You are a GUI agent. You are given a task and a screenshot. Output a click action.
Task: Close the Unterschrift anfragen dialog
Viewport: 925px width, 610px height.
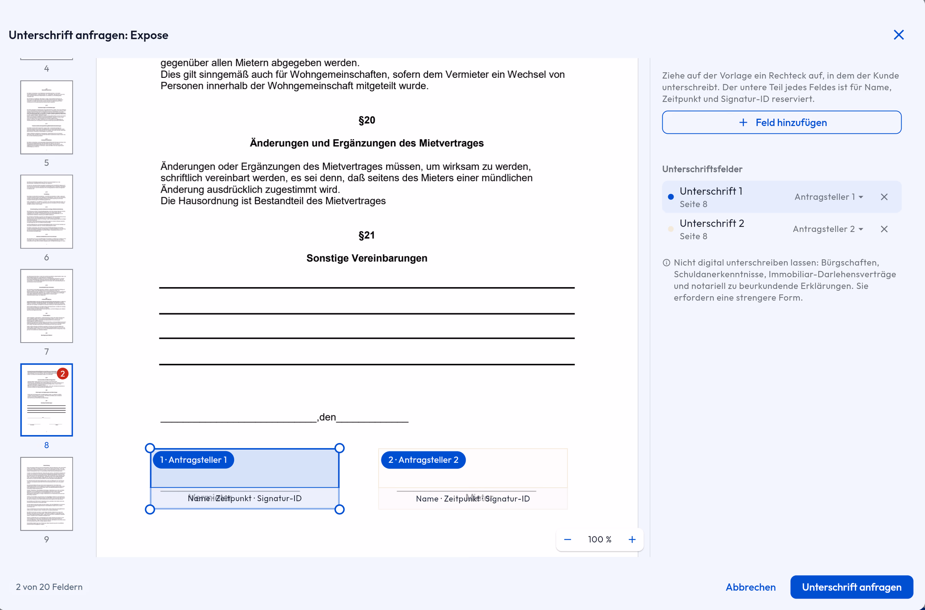pyautogui.click(x=898, y=35)
